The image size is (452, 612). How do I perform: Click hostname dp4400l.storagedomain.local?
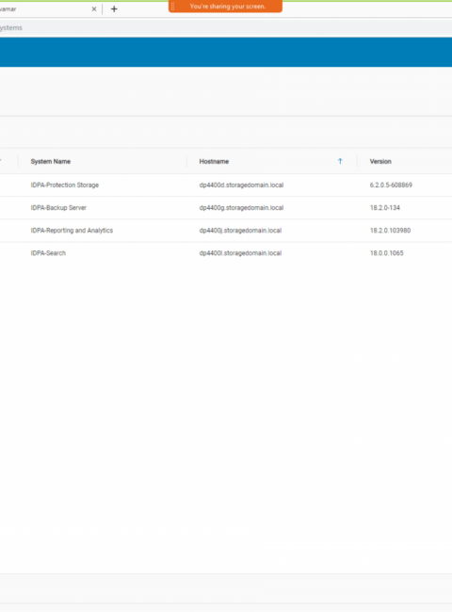coord(240,253)
